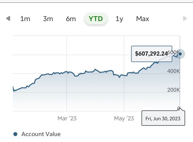
Task: Click the 400K y-axis label
Action: coord(173,71)
